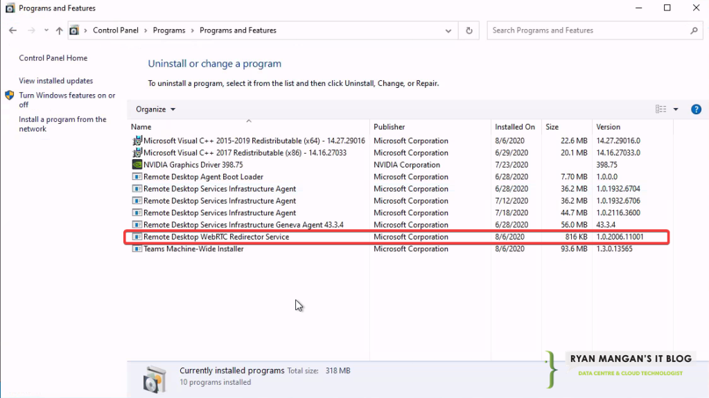Sort by the Publisher column header
The image size is (709, 398).
(430, 127)
